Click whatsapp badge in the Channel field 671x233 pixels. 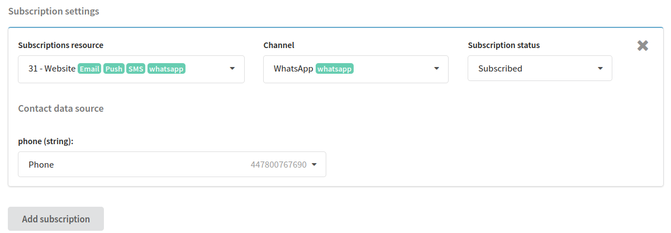[x=335, y=69]
